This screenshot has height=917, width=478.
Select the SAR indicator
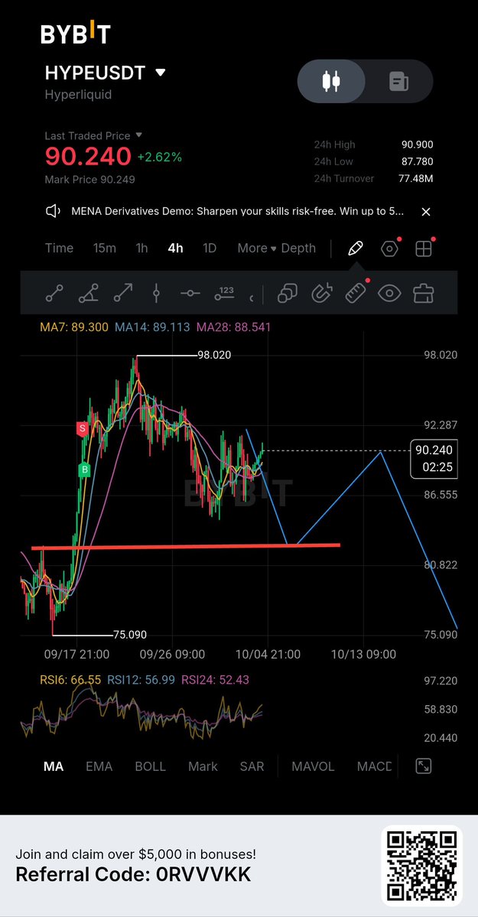tap(252, 766)
